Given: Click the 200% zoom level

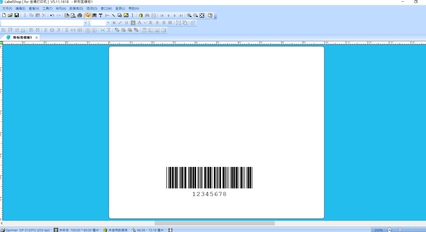Looking at the screenshot, I should pyautogui.click(x=379, y=230).
